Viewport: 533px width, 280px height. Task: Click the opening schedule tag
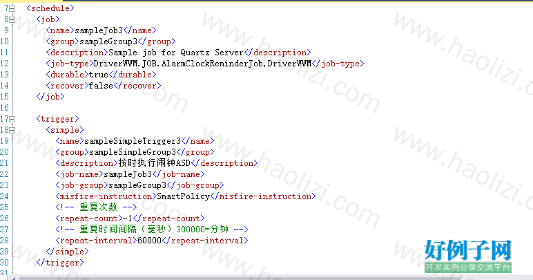50,8
